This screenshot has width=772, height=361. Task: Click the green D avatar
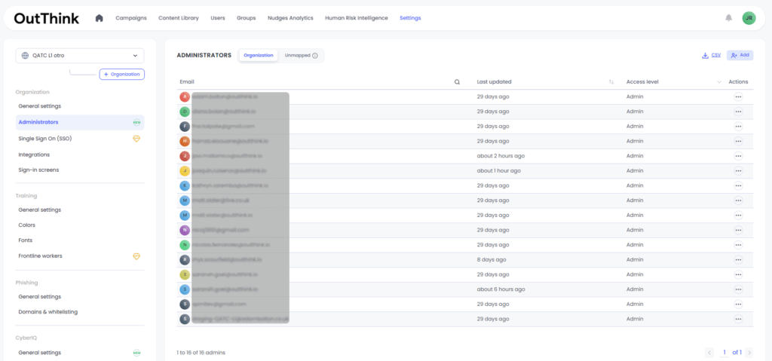[185, 112]
